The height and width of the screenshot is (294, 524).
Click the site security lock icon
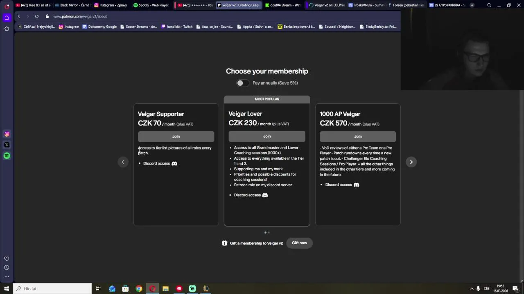(x=47, y=16)
